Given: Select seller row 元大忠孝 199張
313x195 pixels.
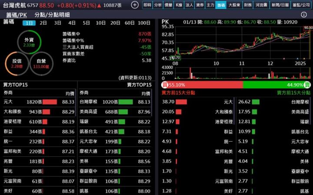Looking at the screenshot, I should pyautogui.click(x=115, y=141).
